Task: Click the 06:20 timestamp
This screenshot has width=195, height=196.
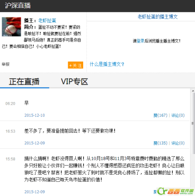Action: pos(11,104)
